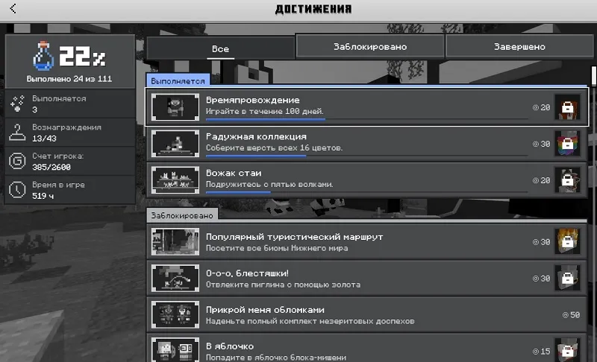Click the Вожак стаи wolves thumbnail
Image resolution: width=597 pixels, height=362 pixels.
click(x=175, y=180)
